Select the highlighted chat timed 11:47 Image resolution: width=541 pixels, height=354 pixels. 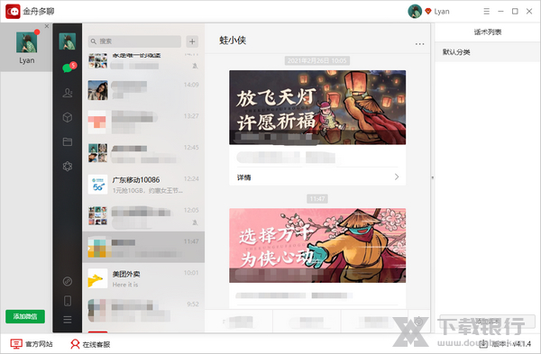(x=143, y=247)
